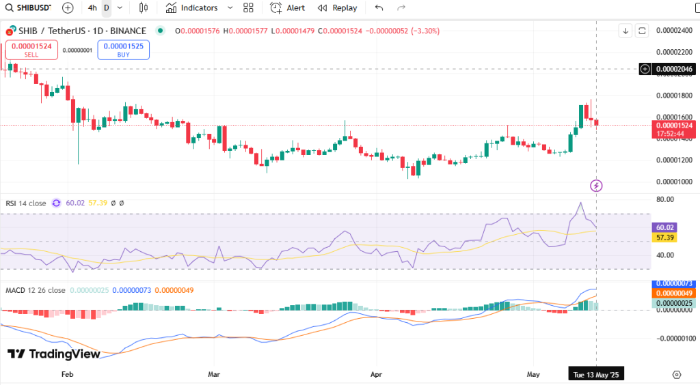Image resolution: width=700 pixels, height=385 pixels.
Task: Click the RSI 14 close legend
Action: pyautogui.click(x=26, y=203)
